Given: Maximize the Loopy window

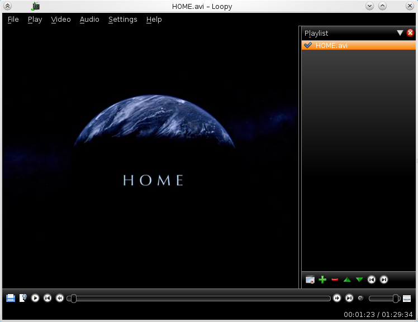Looking at the screenshot, I should [382, 6].
